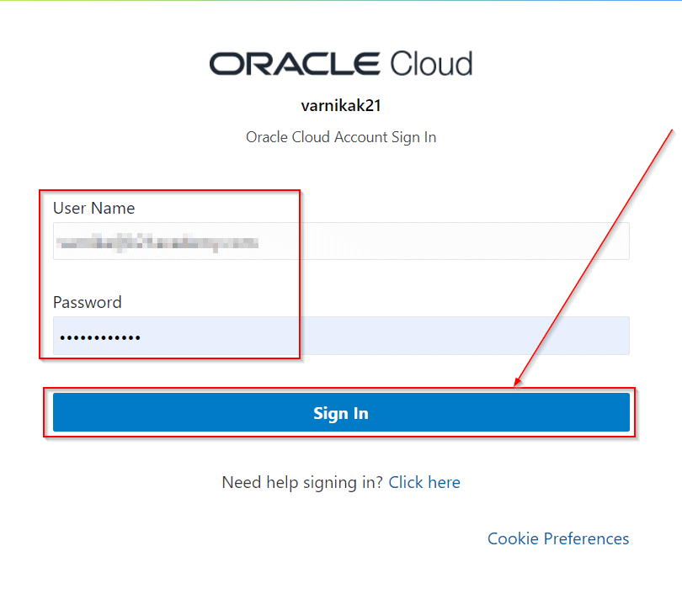Image resolution: width=682 pixels, height=599 pixels.
Task: Click the User Name label
Action: tap(93, 208)
